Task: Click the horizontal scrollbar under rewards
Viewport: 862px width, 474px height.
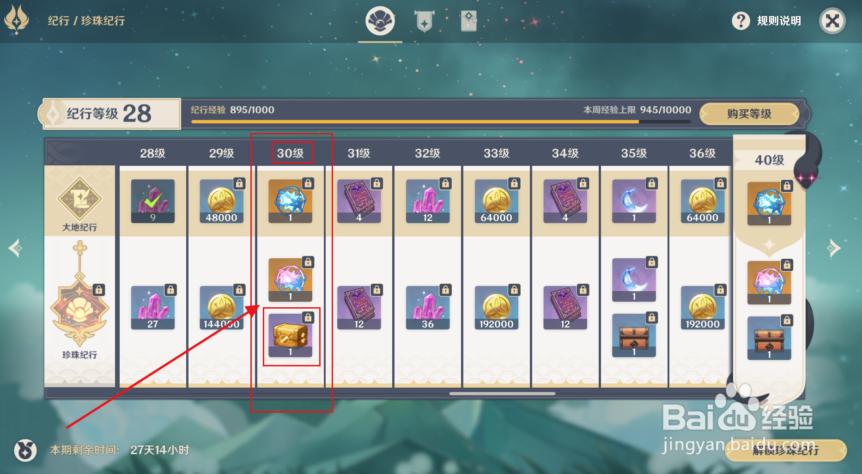Action: point(503,394)
